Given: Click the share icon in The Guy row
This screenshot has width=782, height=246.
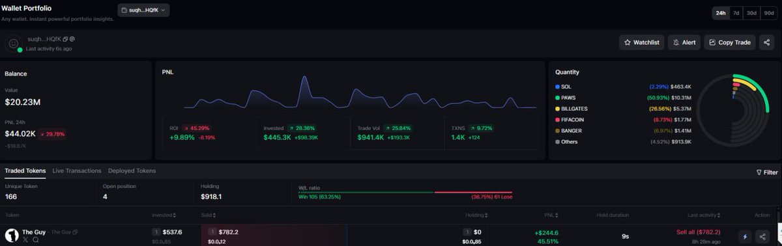Looking at the screenshot, I should [763, 237].
